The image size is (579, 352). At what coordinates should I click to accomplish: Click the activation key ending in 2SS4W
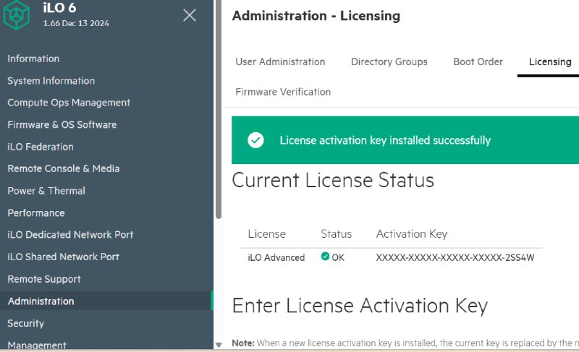[455, 257]
